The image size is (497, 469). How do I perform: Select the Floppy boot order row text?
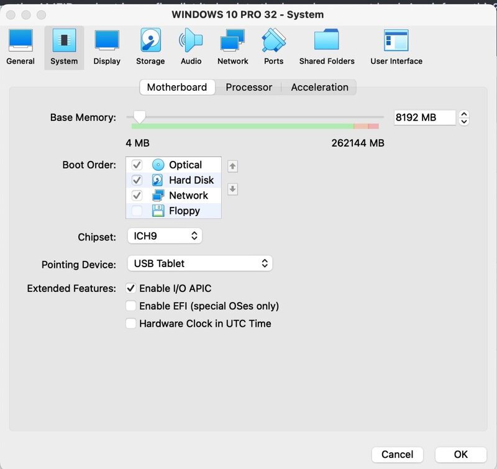pyautogui.click(x=185, y=211)
